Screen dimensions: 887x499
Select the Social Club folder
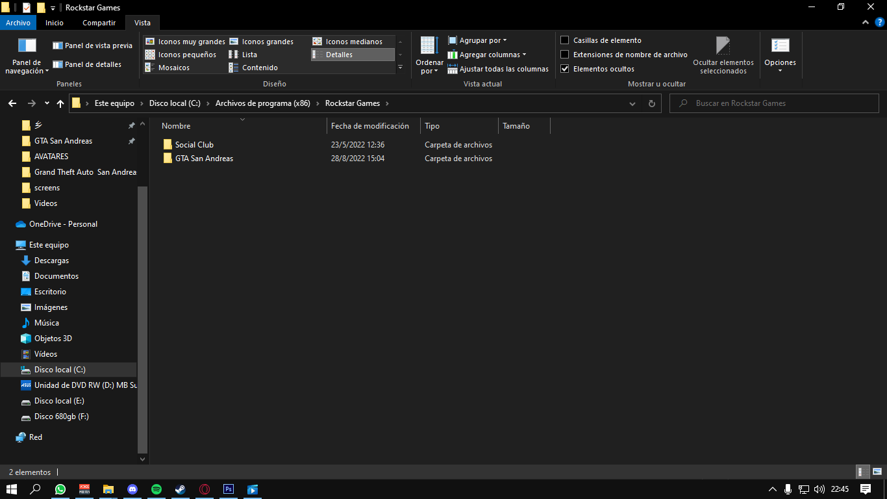click(194, 145)
